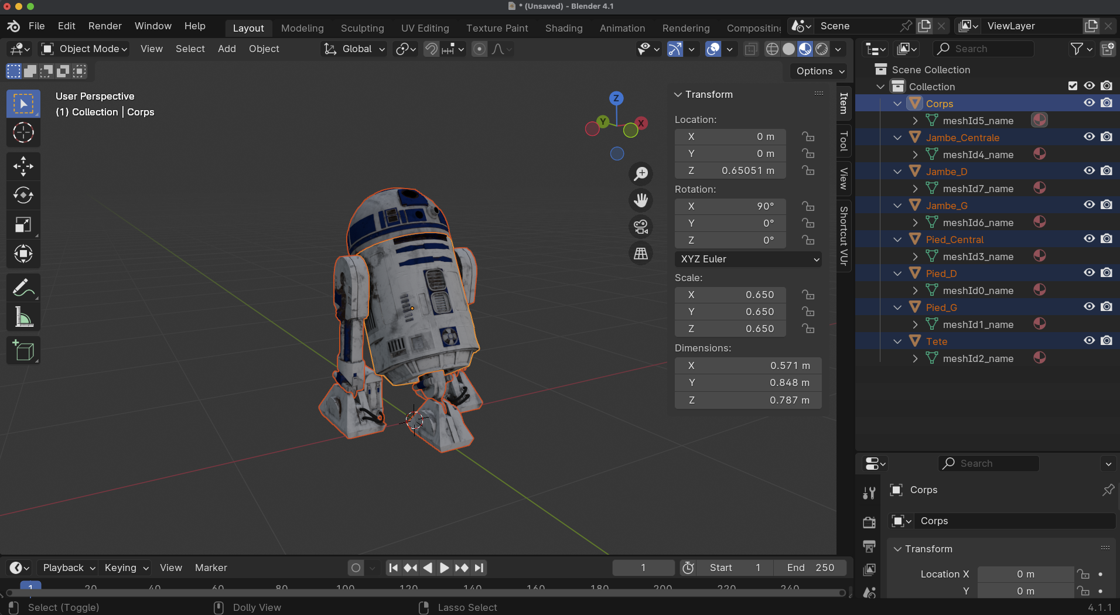Open the Keying popover in timeline
This screenshot has height=615, width=1120.
126,568
